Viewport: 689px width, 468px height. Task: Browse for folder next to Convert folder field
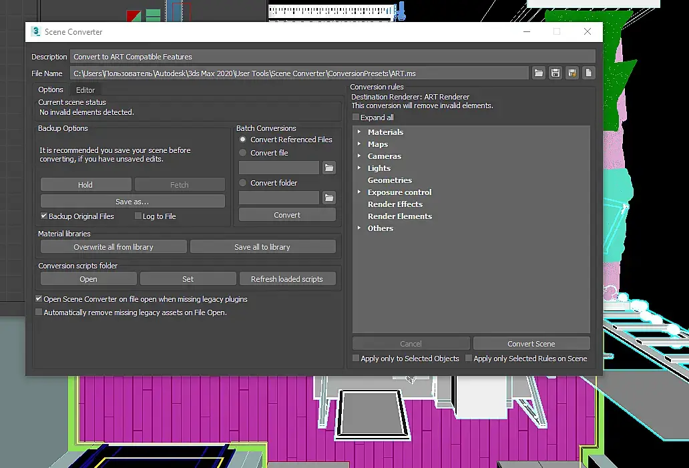coord(329,198)
